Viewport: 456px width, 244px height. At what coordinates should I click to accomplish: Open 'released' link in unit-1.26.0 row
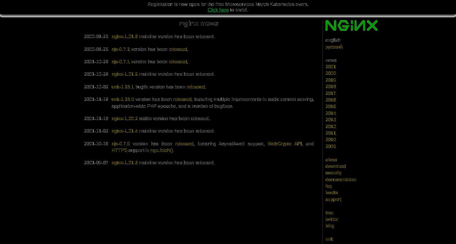[x=182, y=99]
